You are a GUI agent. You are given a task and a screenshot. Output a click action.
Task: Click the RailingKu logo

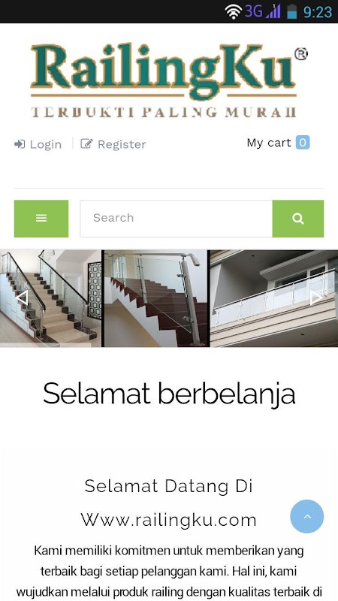[x=168, y=80]
